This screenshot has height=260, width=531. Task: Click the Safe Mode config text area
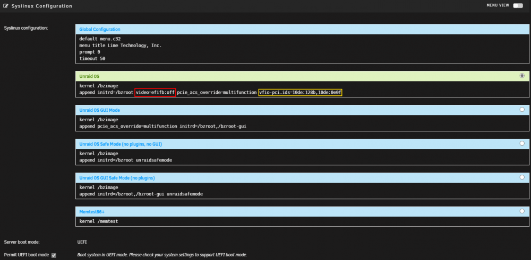(x=302, y=157)
